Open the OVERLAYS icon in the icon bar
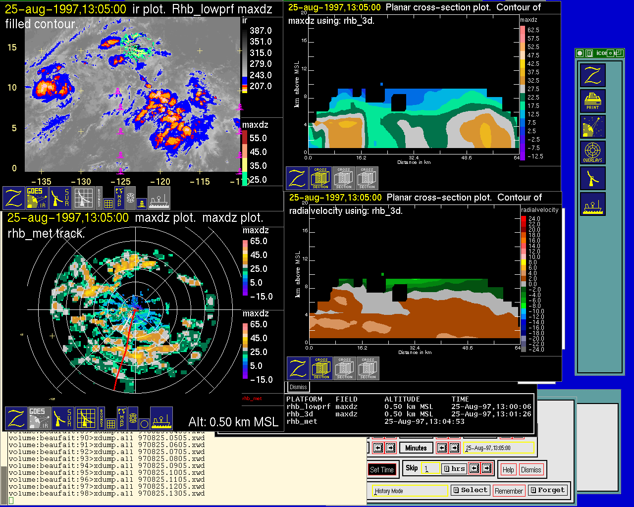Viewport: 634px width, 507px height. click(592, 152)
